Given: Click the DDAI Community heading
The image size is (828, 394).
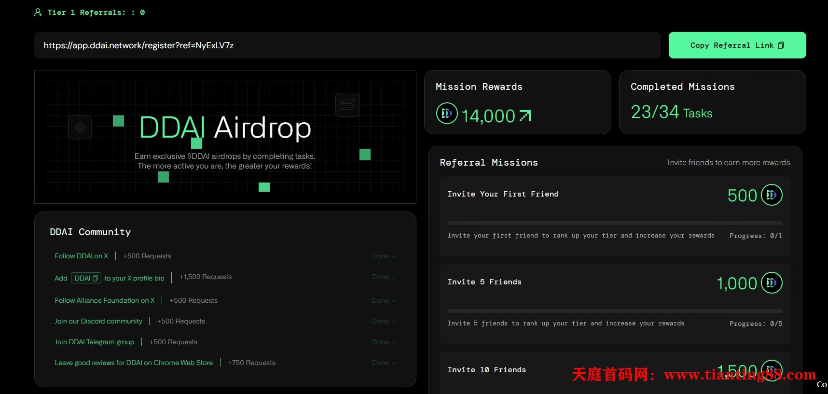Looking at the screenshot, I should pyautogui.click(x=90, y=232).
